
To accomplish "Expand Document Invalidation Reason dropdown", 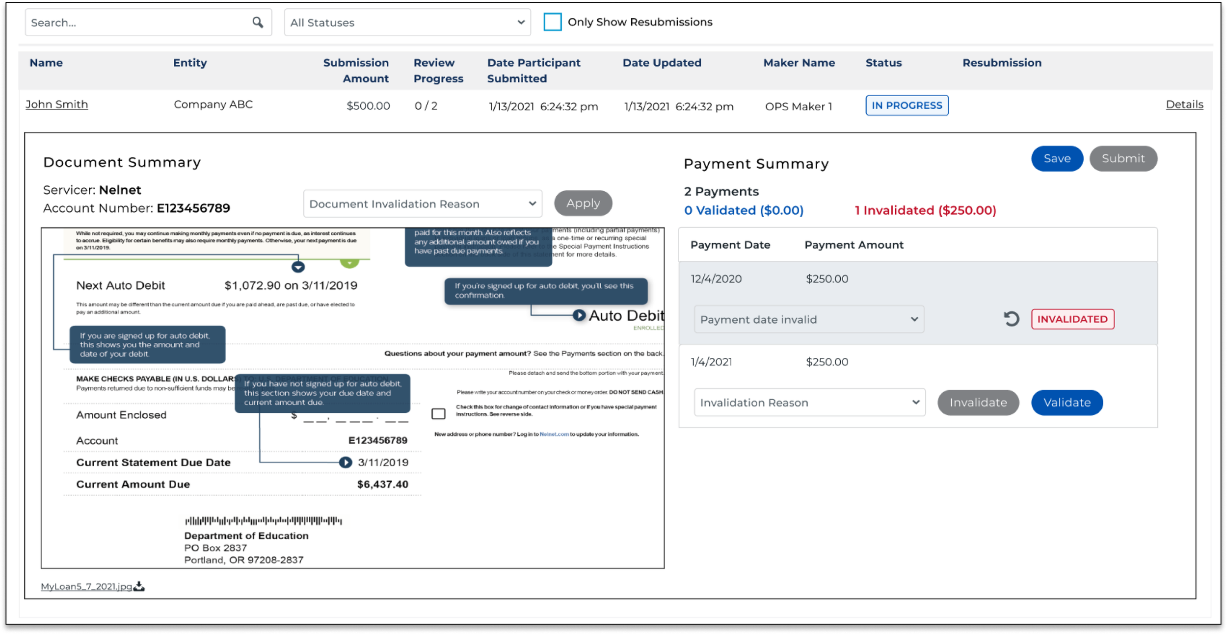I will coord(422,204).
